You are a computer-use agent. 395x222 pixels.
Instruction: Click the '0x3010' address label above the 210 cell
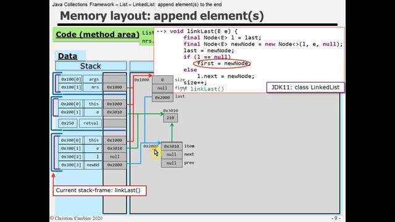[170, 111]
